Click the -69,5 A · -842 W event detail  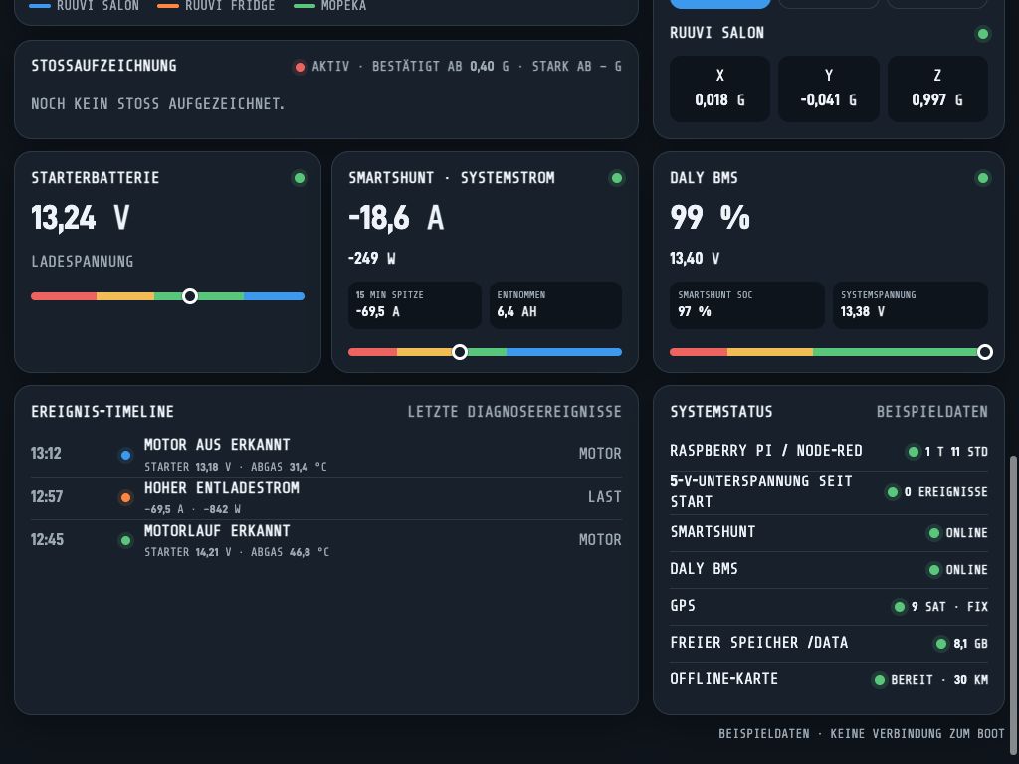(x=192, y=509)
